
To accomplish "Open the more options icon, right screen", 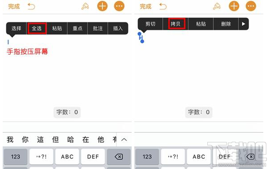I will [251, 6].
